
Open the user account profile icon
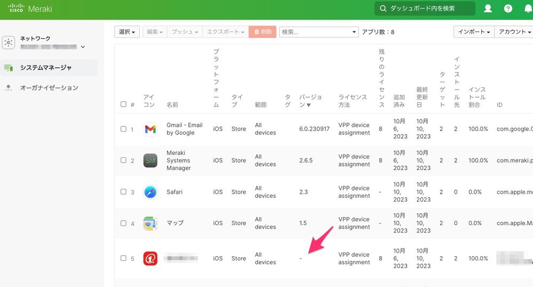point(488,9)
